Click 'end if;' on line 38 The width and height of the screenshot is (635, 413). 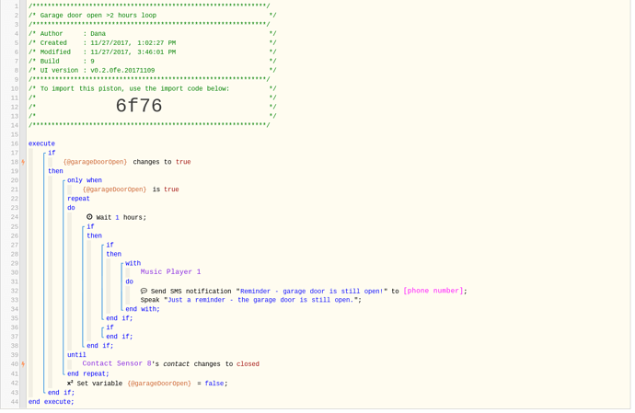(x=100, y=346)
